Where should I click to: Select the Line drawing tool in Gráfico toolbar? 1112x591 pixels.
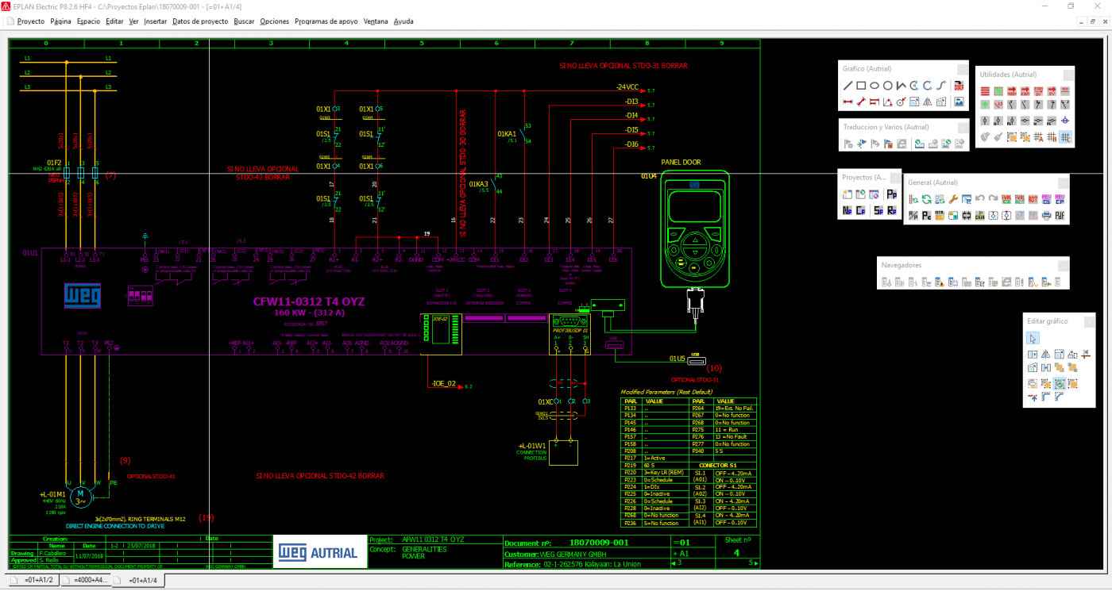click(848, 86)
